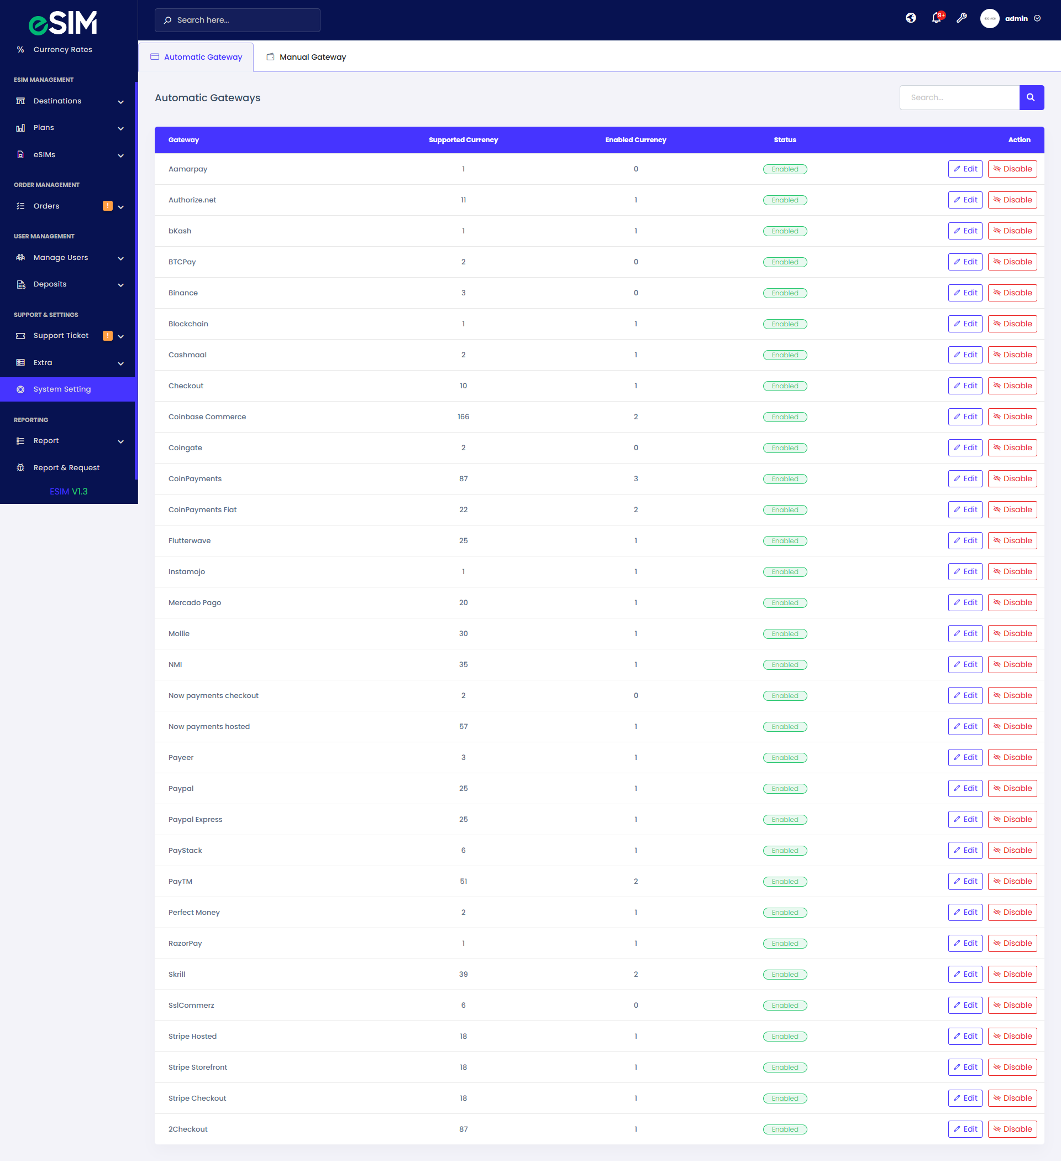Open Report & Request in the sidebar
The height and width of the screenshot is (1161, 1061).
(66, 467)
